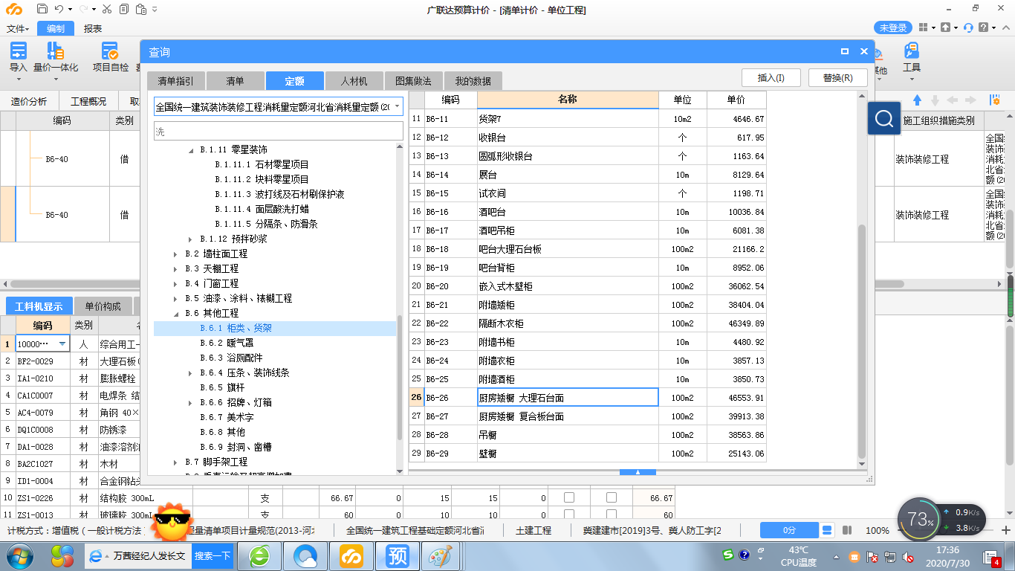Click the quota tree search input

coord(279,131)
